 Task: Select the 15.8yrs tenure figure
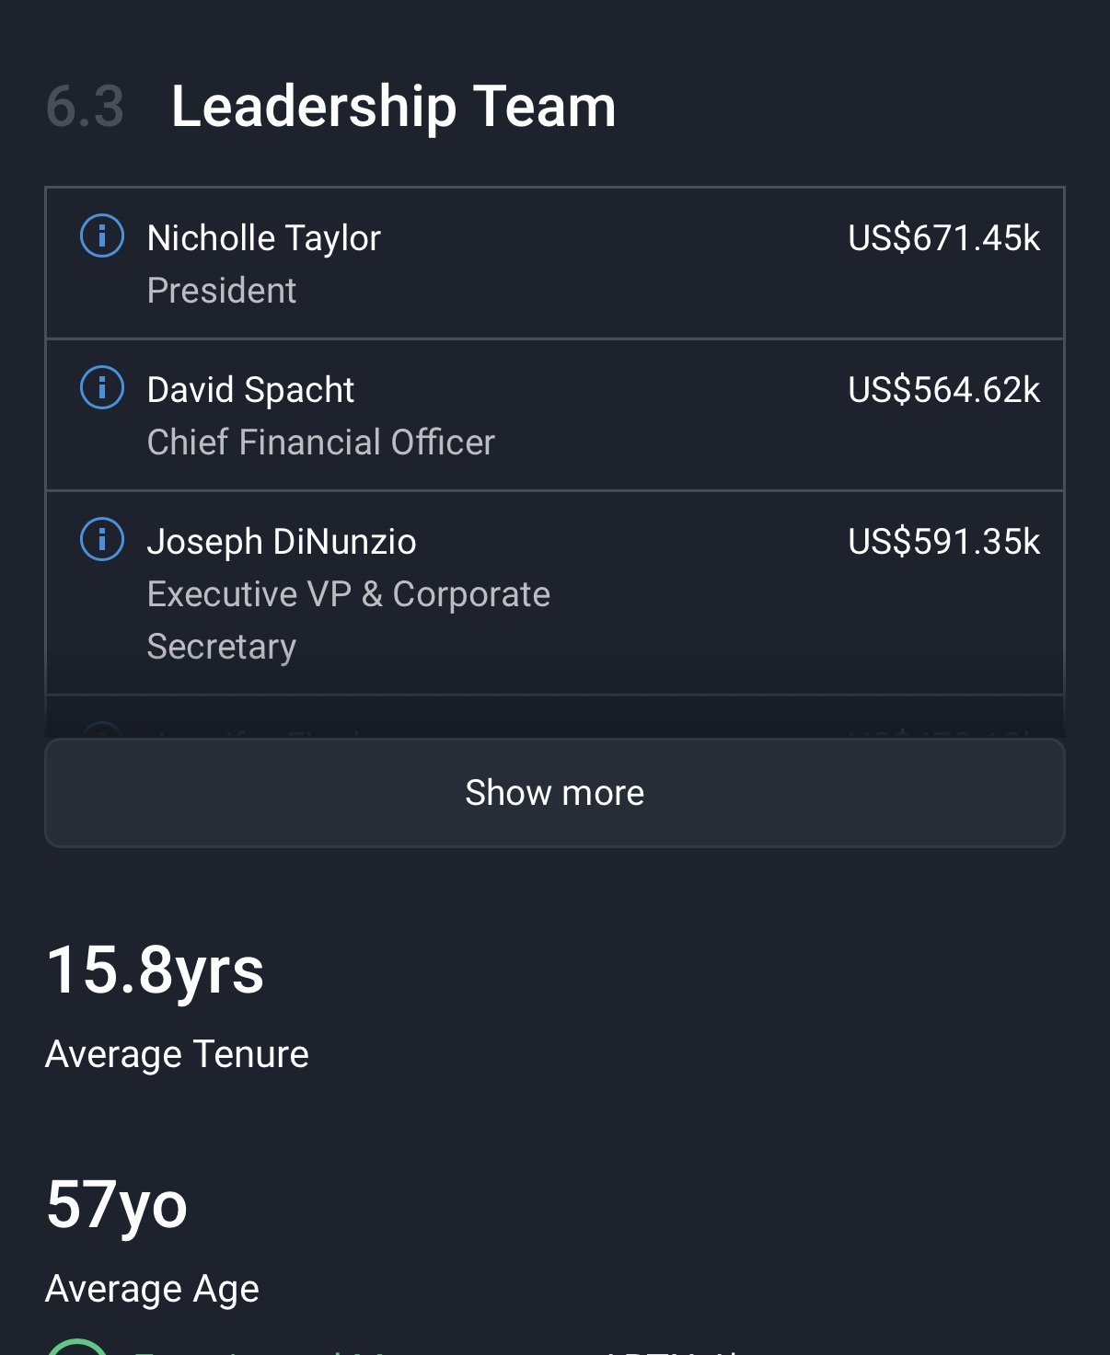155,970
